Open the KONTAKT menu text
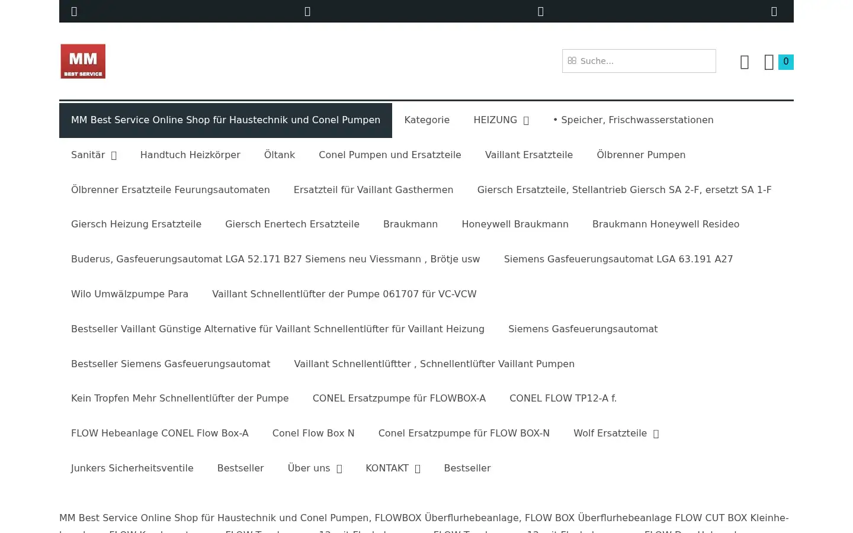This screenshot has width=853, height=533. pyautogui.click(x=387, y=468)
